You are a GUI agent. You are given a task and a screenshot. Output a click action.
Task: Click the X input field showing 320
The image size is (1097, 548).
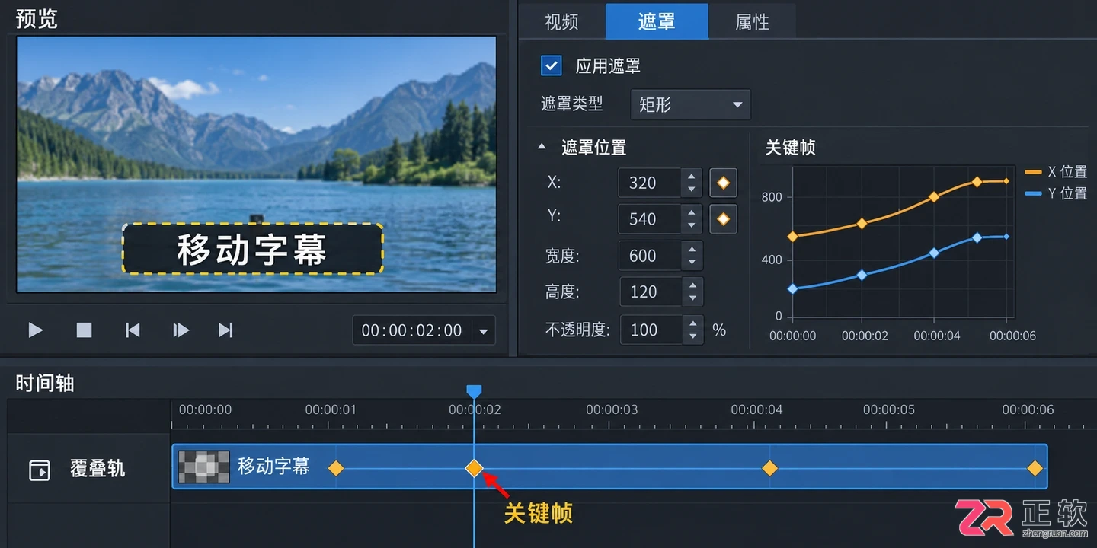(x=650, y=183)
